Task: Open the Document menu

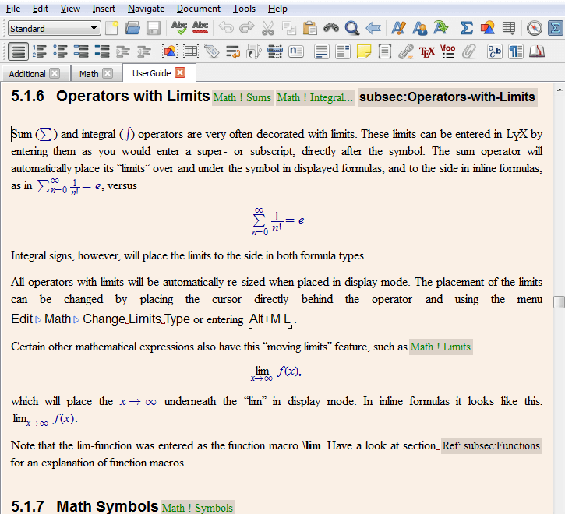Action: 198,9
